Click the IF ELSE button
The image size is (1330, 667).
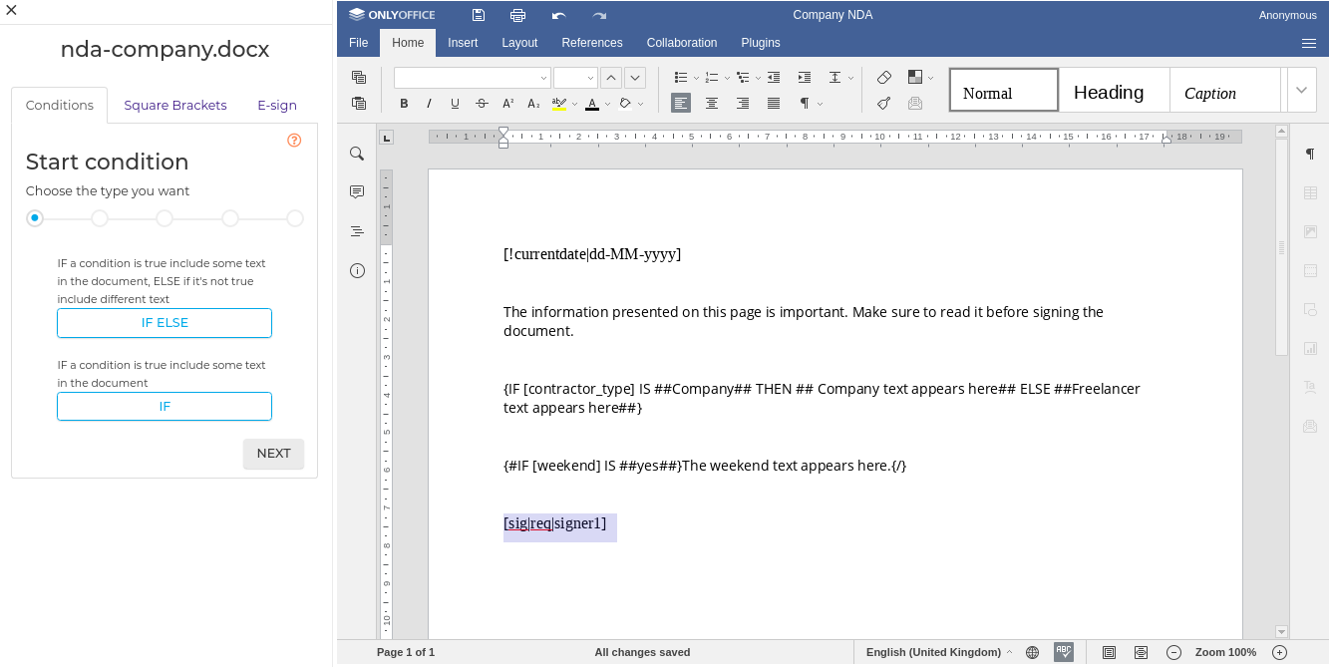pos(164,322)
